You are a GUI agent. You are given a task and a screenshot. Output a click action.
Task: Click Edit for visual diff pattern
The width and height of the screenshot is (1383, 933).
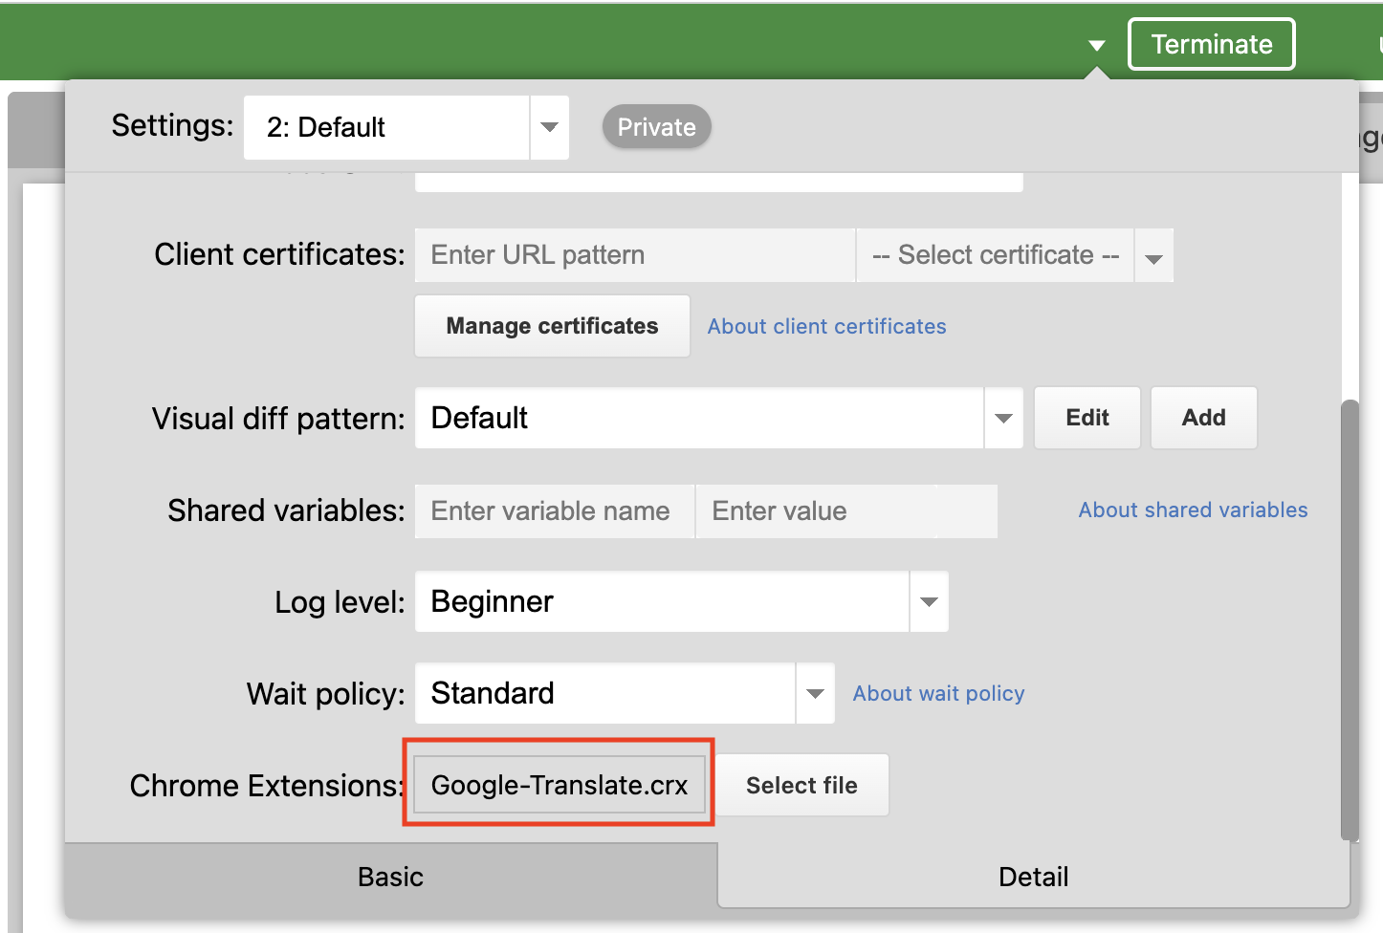point(1087,418)
